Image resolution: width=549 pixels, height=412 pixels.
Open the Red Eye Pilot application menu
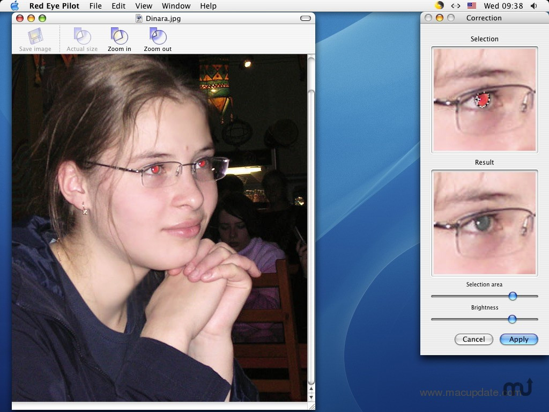[x=54, y=6]
